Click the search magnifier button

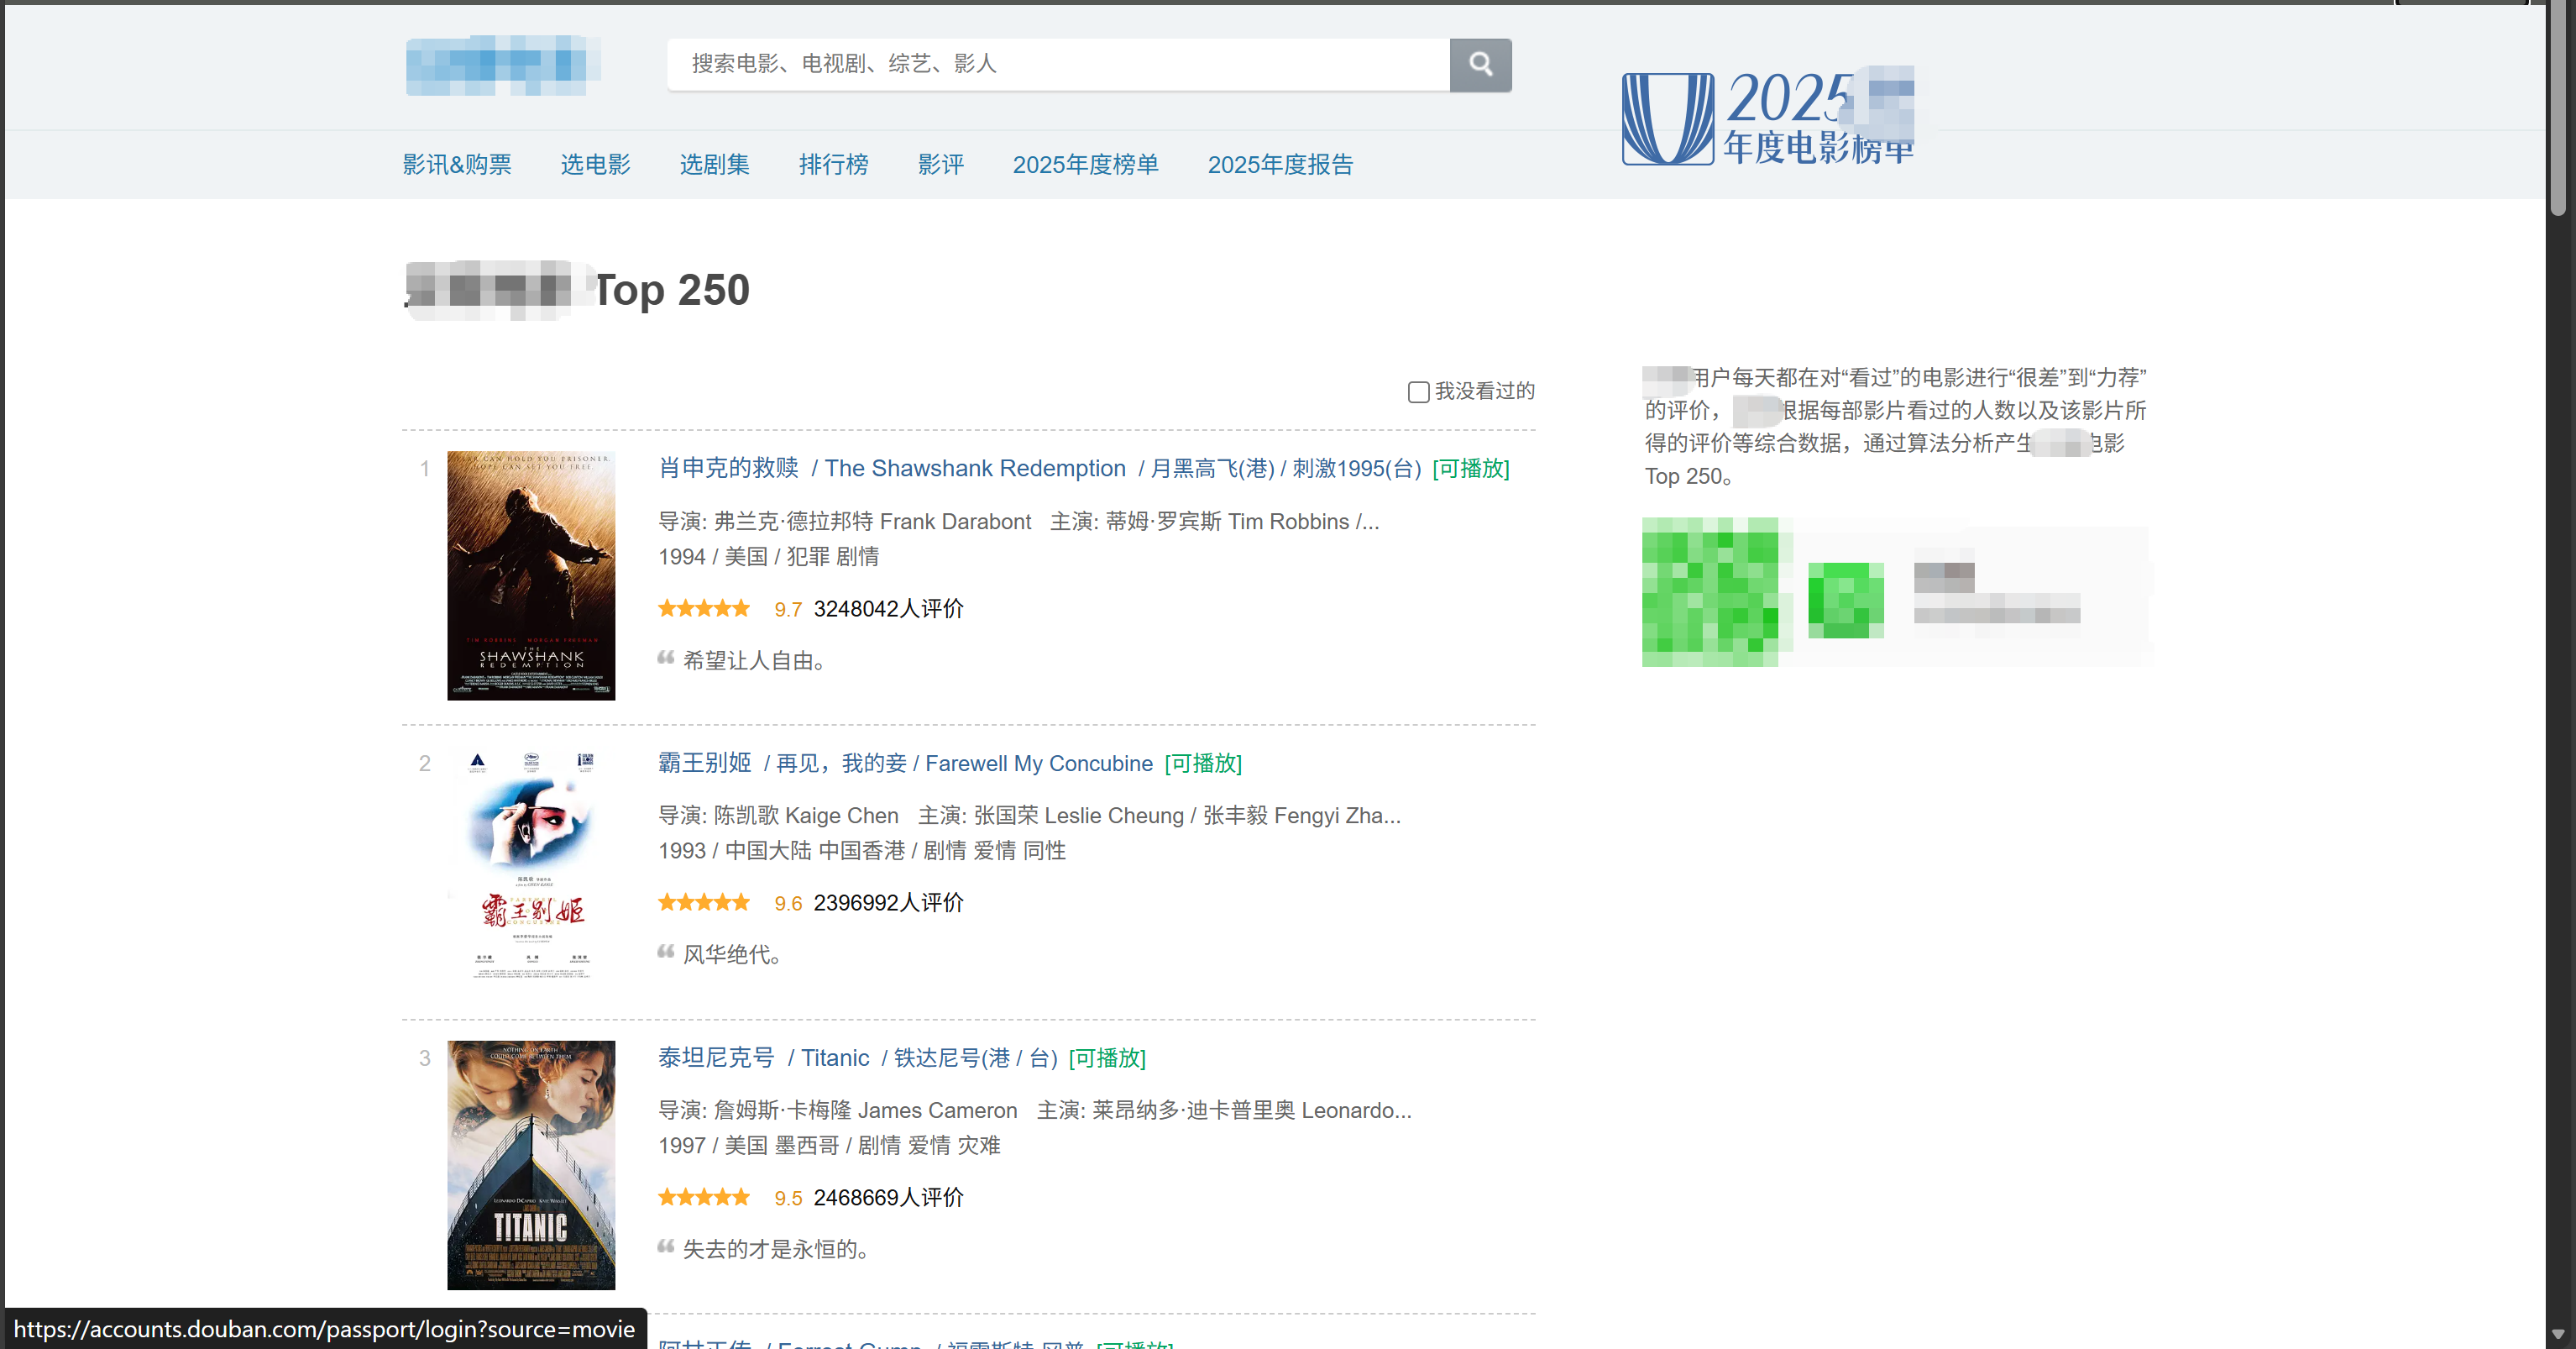pos(1480,65)
